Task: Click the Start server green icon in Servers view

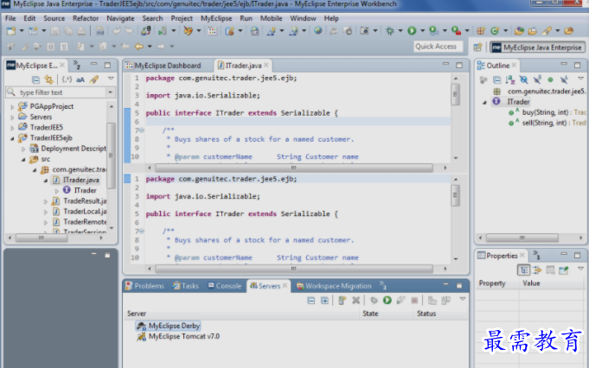Action: pos(387,300)
